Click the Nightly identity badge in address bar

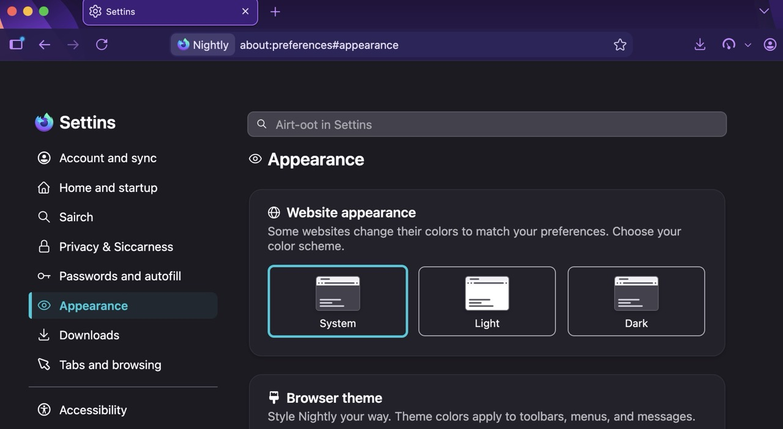click(202, 45)
